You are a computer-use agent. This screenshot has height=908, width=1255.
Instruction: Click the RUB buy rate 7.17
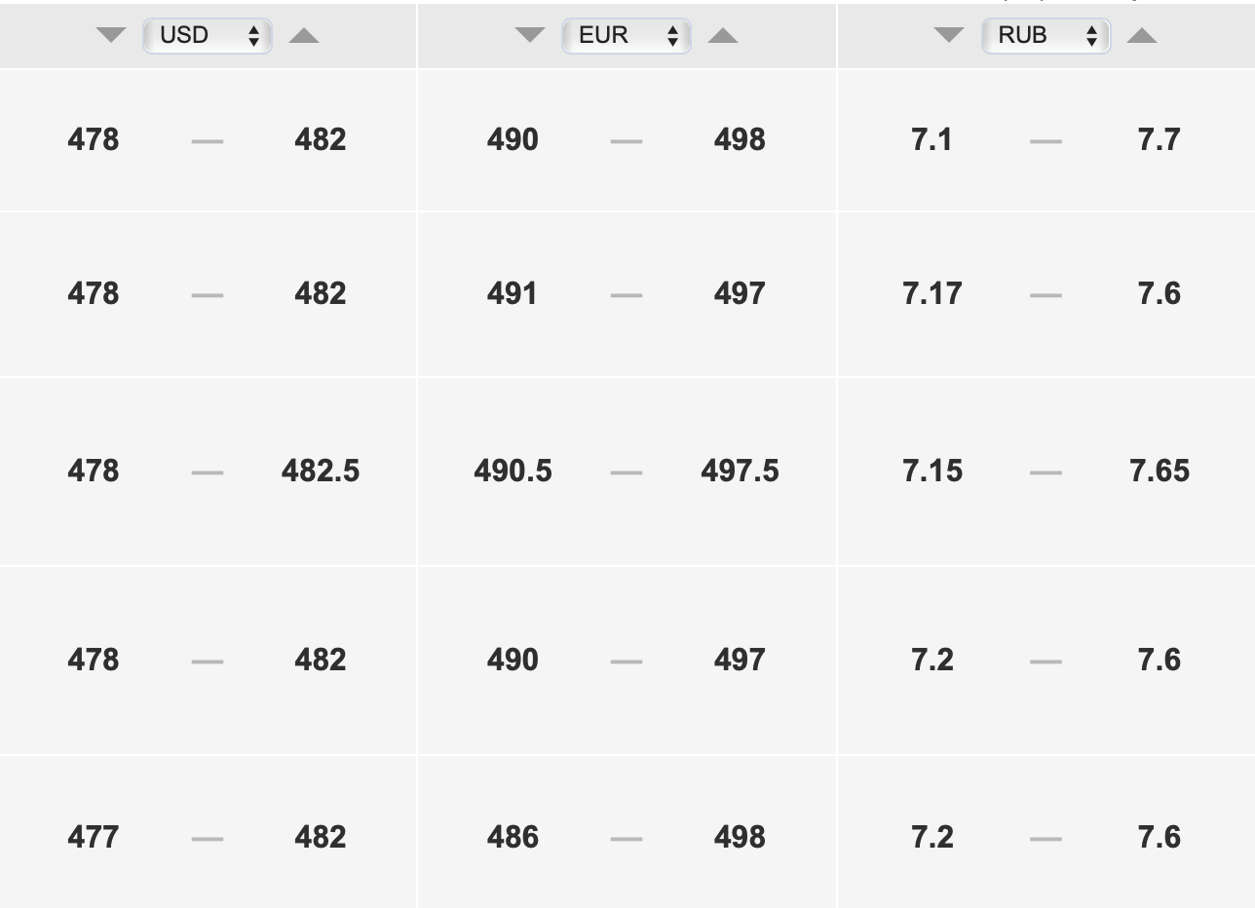(x=932, y=293)
